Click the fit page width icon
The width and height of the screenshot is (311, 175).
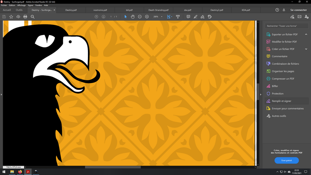[169, 17]
